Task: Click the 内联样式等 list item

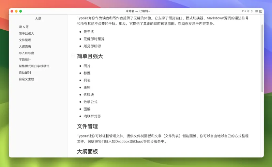Action: tap(92, 116)
